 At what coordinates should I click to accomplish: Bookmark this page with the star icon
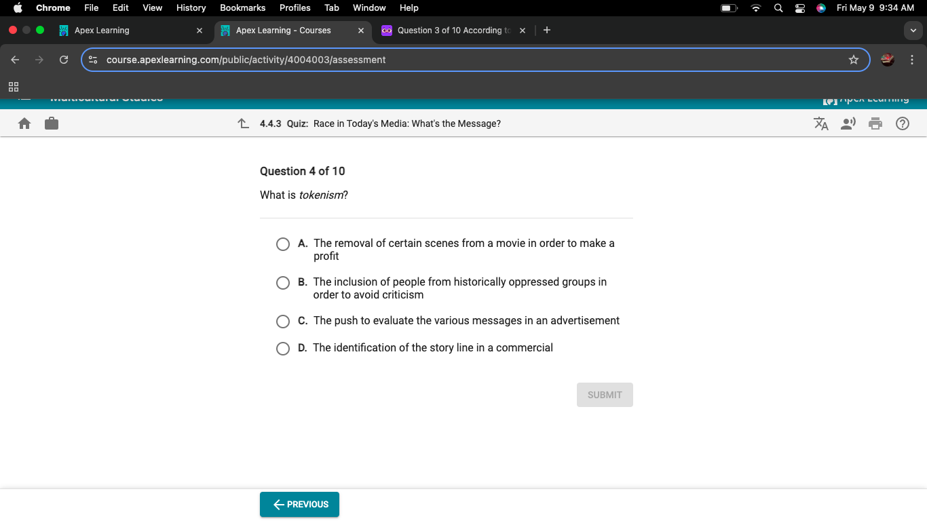pyautogui.click(x=853, y=60)
